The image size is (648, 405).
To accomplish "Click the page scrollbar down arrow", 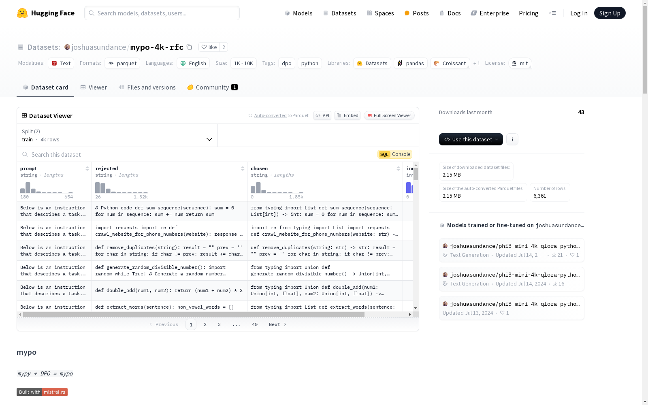I will coord(645,402).
